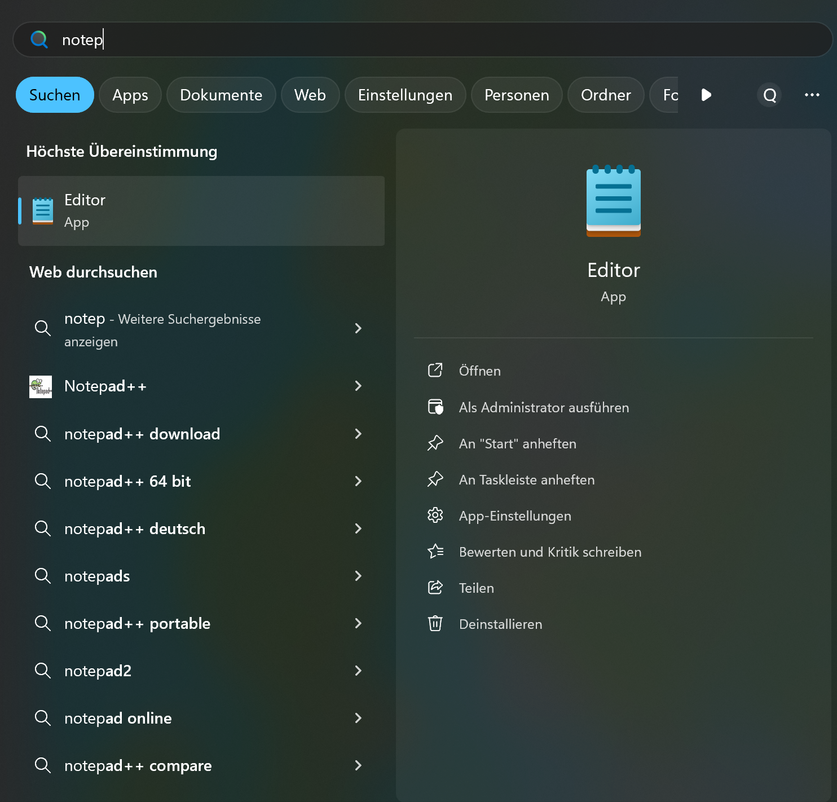Image resolution: width=837 pixels, height=802 pixels.
Task: Click the pin icon for Taskleiste anheften
Action: click(x=435, y=479)
